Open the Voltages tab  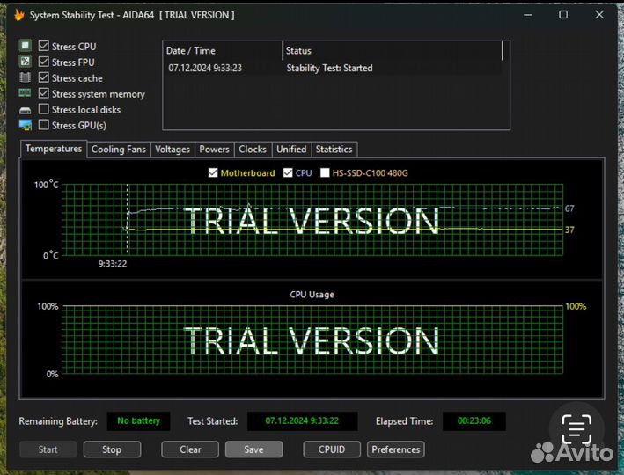(x=173, y=150)
